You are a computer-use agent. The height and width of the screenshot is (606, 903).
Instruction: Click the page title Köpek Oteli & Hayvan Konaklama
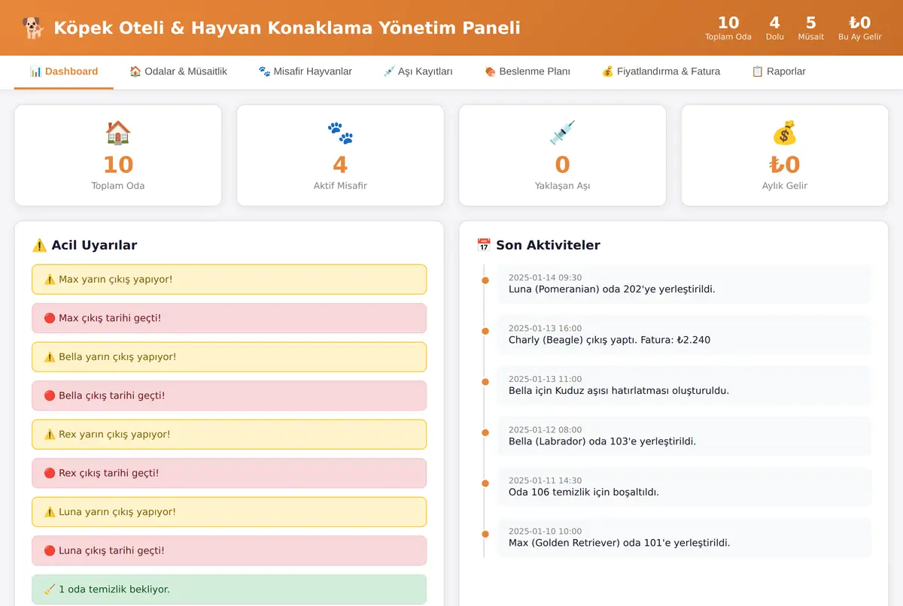click(287, 29)
